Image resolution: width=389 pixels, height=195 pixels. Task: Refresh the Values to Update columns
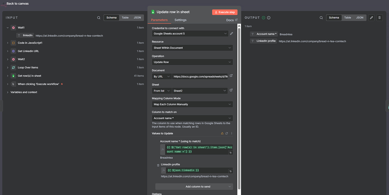point(227,133)
